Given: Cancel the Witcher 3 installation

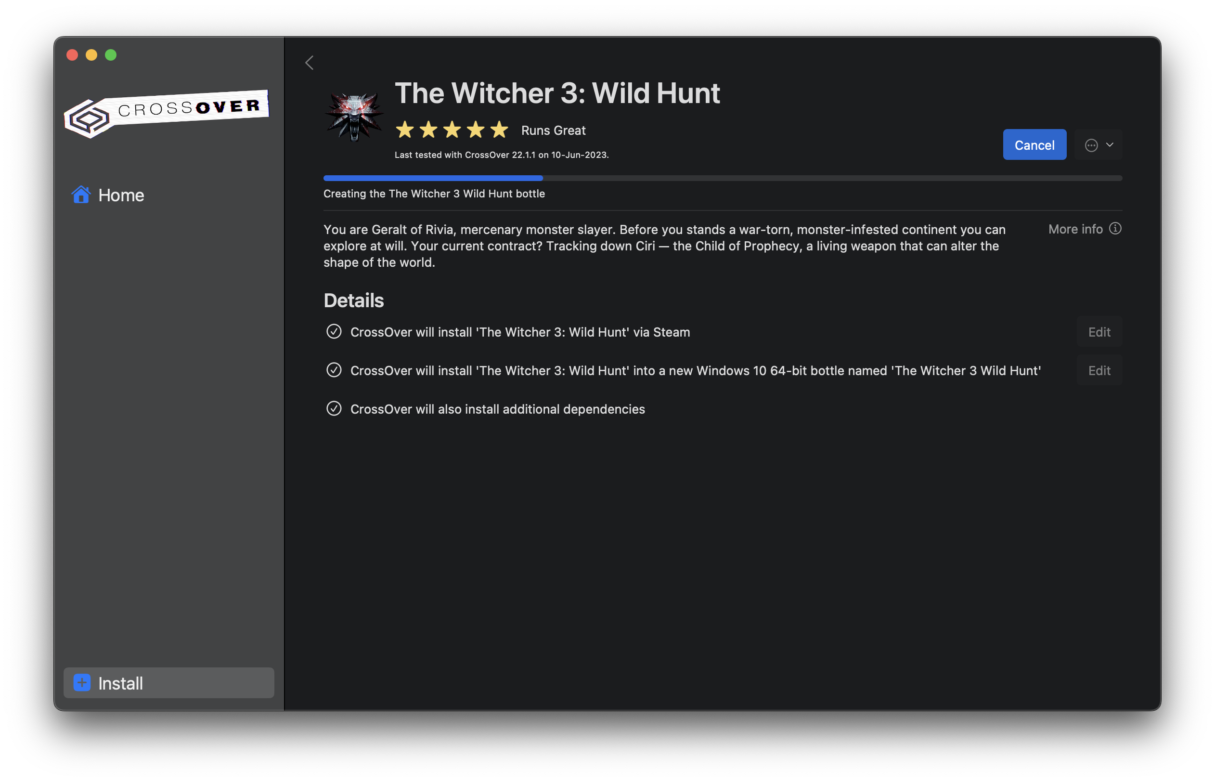Looking at the screenshot, I should (1034, 145).
